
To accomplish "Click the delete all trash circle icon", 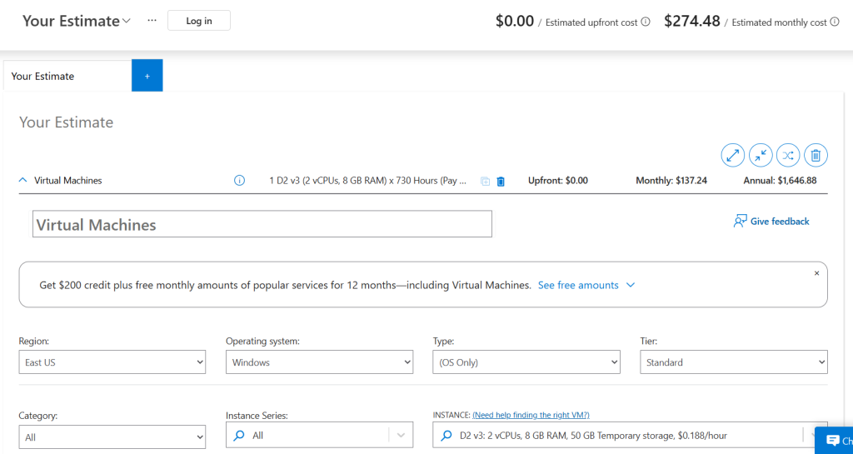I will tap(816, 156).
